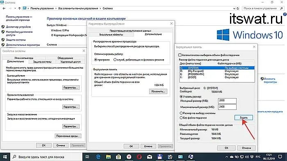Click the computer icon in the address bar
This screenshot has width=287, height=161.
tap(25, 8)
